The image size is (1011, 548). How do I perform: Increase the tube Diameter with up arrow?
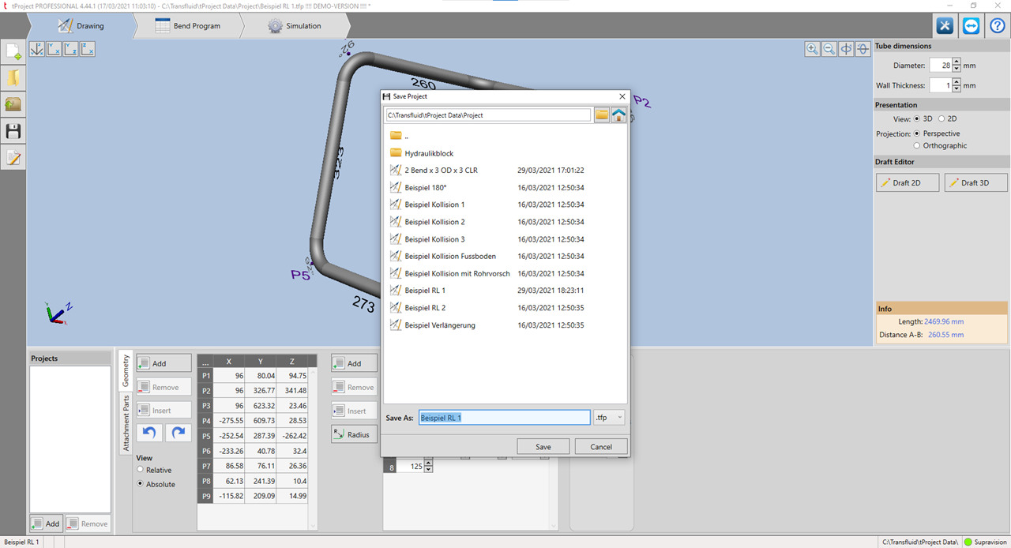pos(957,62)
